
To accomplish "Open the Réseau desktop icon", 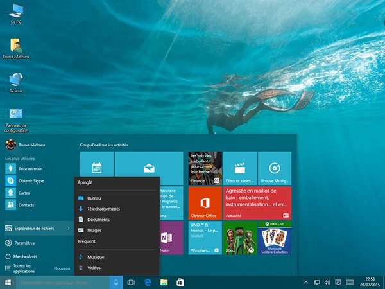I will 16,83.
